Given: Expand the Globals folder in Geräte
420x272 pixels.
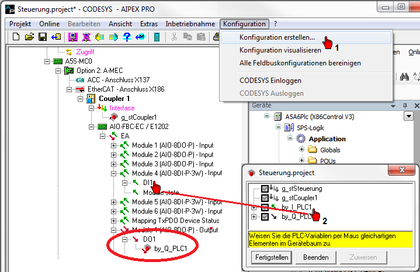Looking at the screenshot, I should click(302, 149).
